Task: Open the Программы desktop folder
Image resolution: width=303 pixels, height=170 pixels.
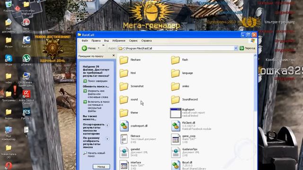Action: point(9,96)
